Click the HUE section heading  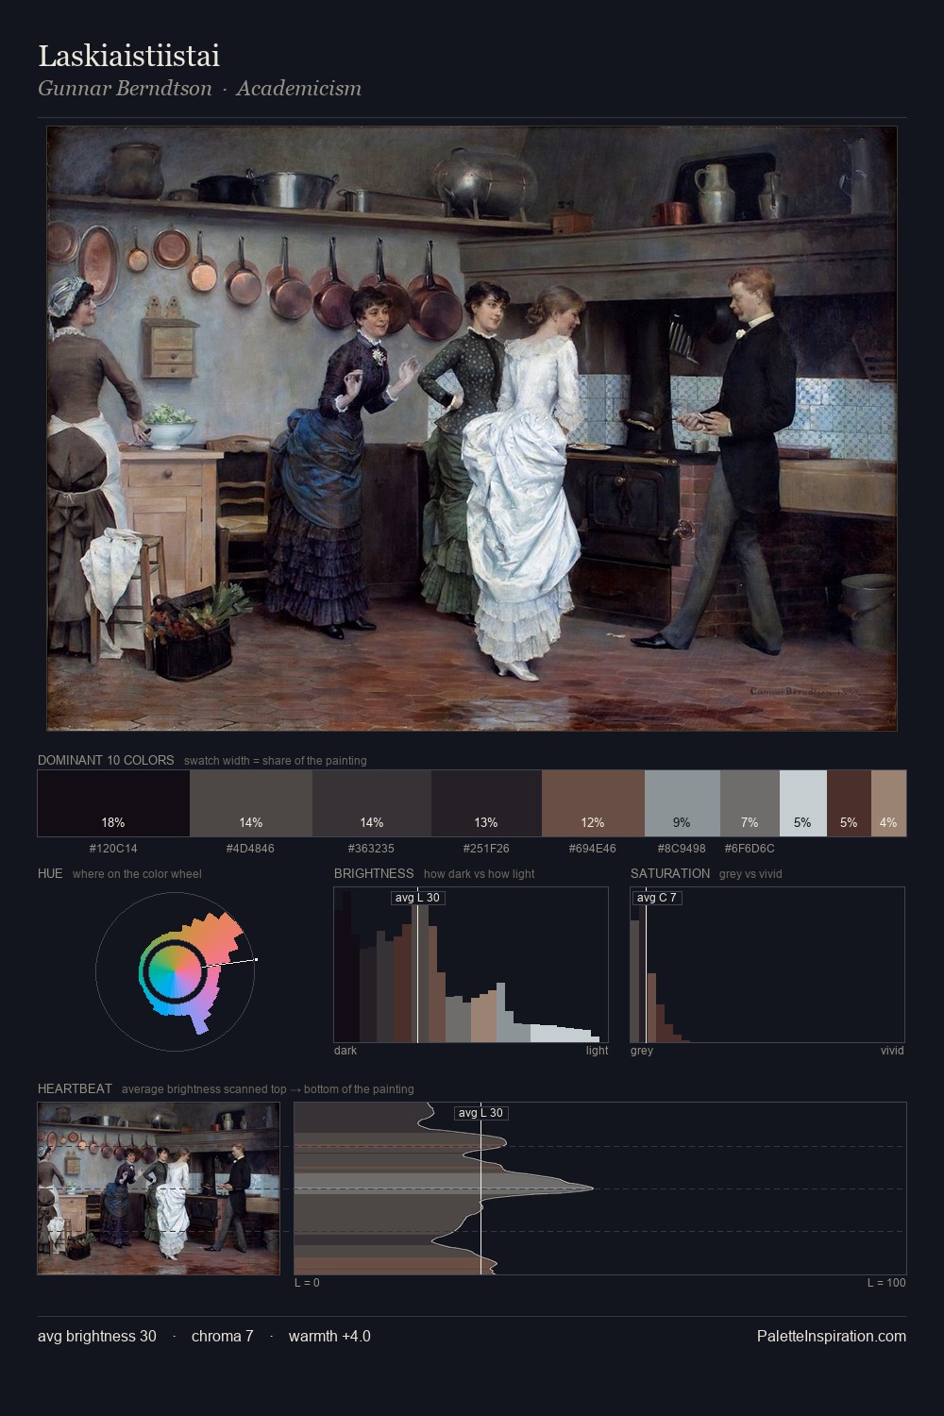50,873
